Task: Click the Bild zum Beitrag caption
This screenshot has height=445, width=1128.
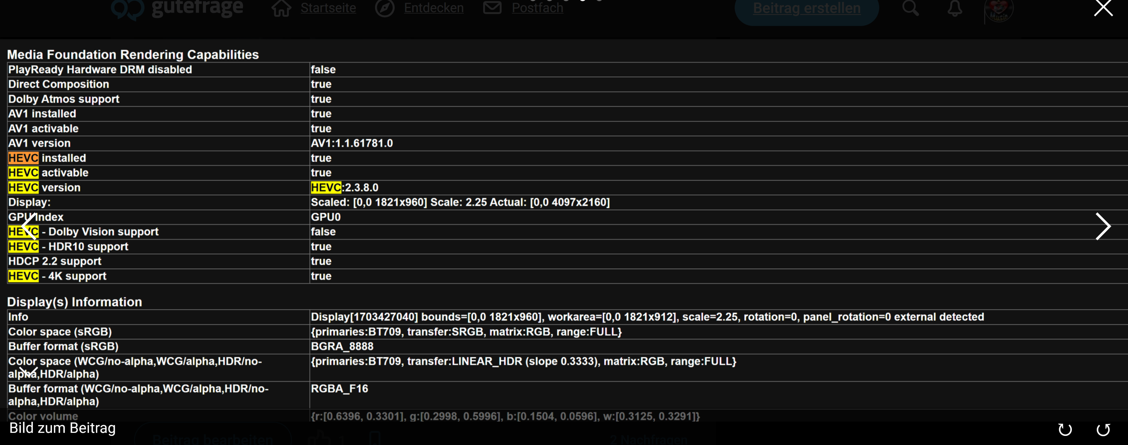Action: click(x=63, y=428)
